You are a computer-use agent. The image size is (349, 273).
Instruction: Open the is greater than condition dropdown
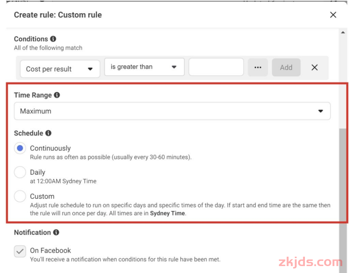point(144,67)
